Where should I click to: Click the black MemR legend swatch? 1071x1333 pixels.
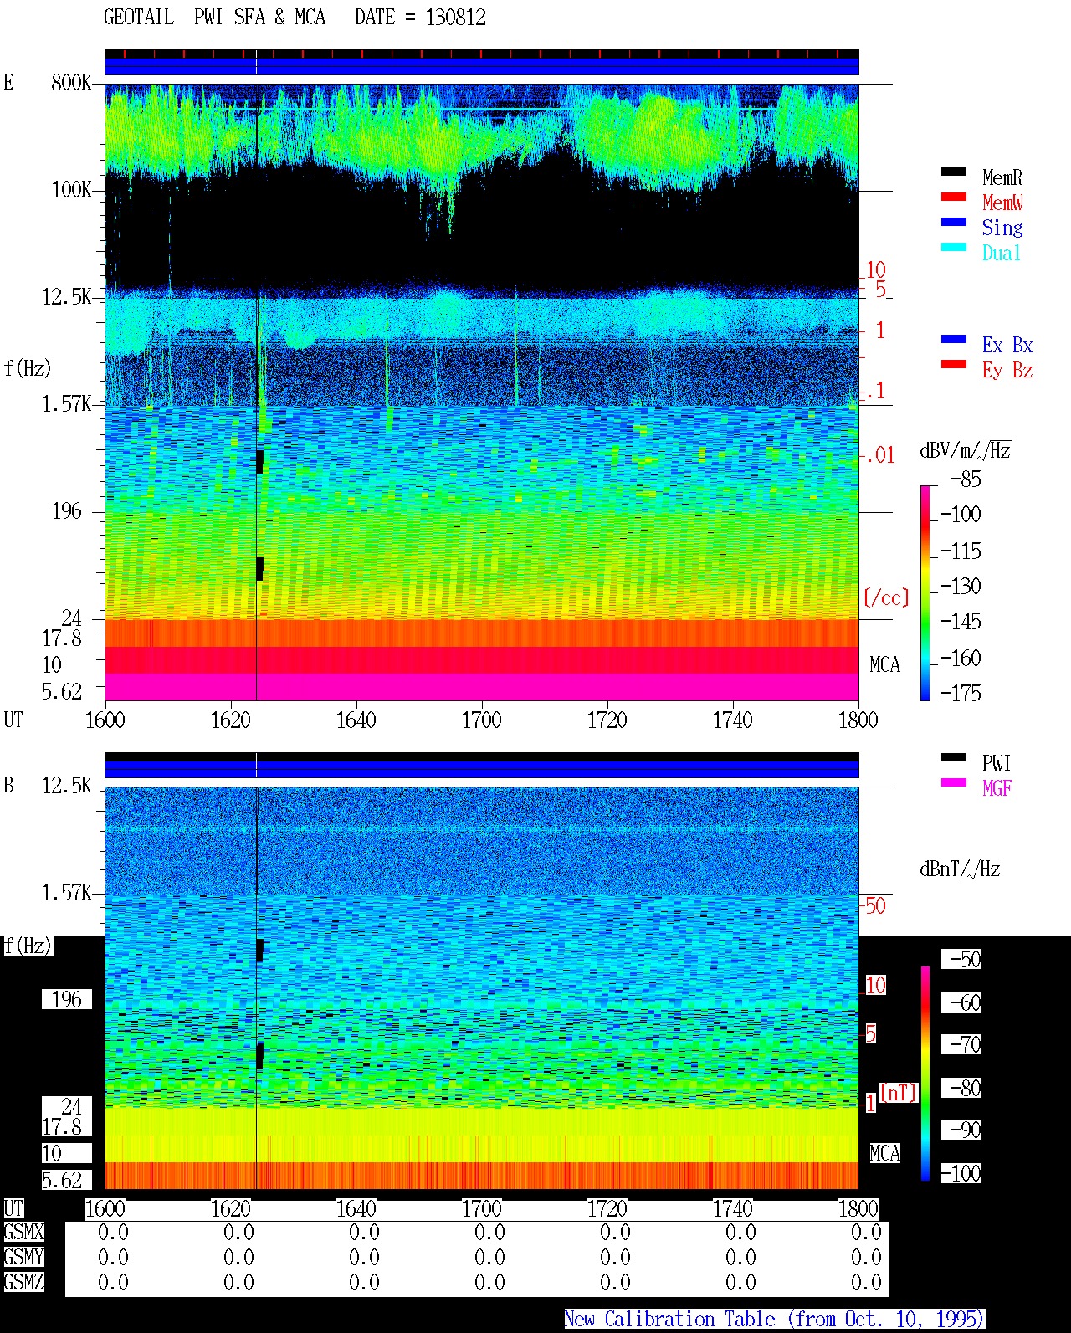pos(954,172)
